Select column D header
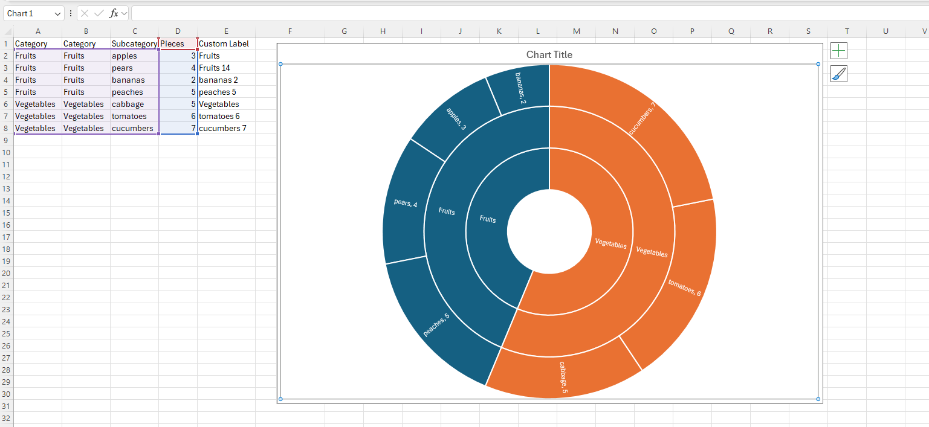Image resolution: width=929 pixels, height=427 pixels. pos(178,31)
